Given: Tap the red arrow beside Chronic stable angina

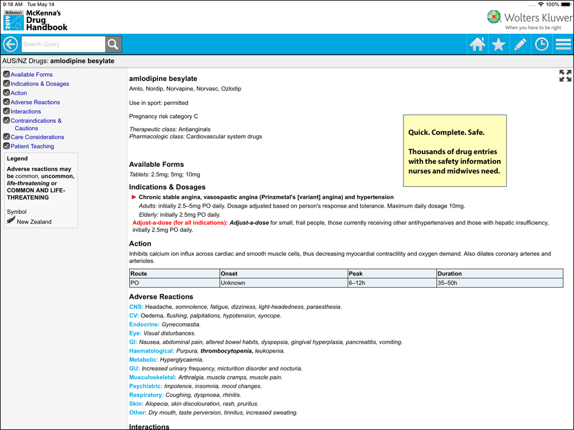Looking at the screenshot, I should click(134, 197).
